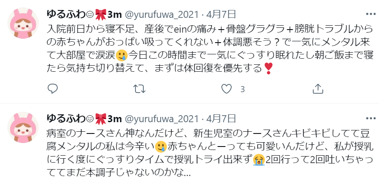Open more options for second tweet
The width and height of the screenshot is (379, 180).
(371, 118)
